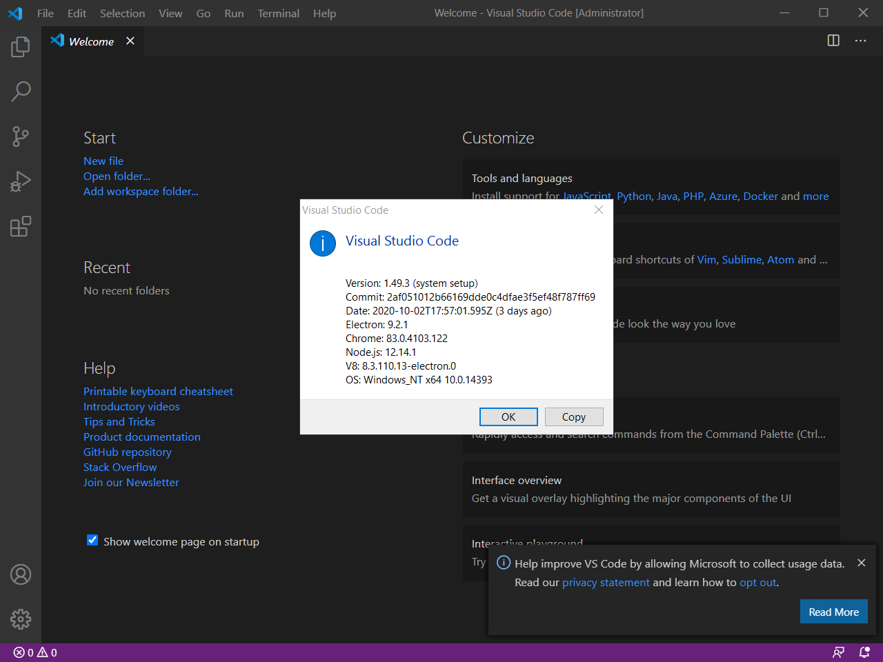883x662 pixels.
Task: Close the Welcome tab
Action: [x=130, y=41]
